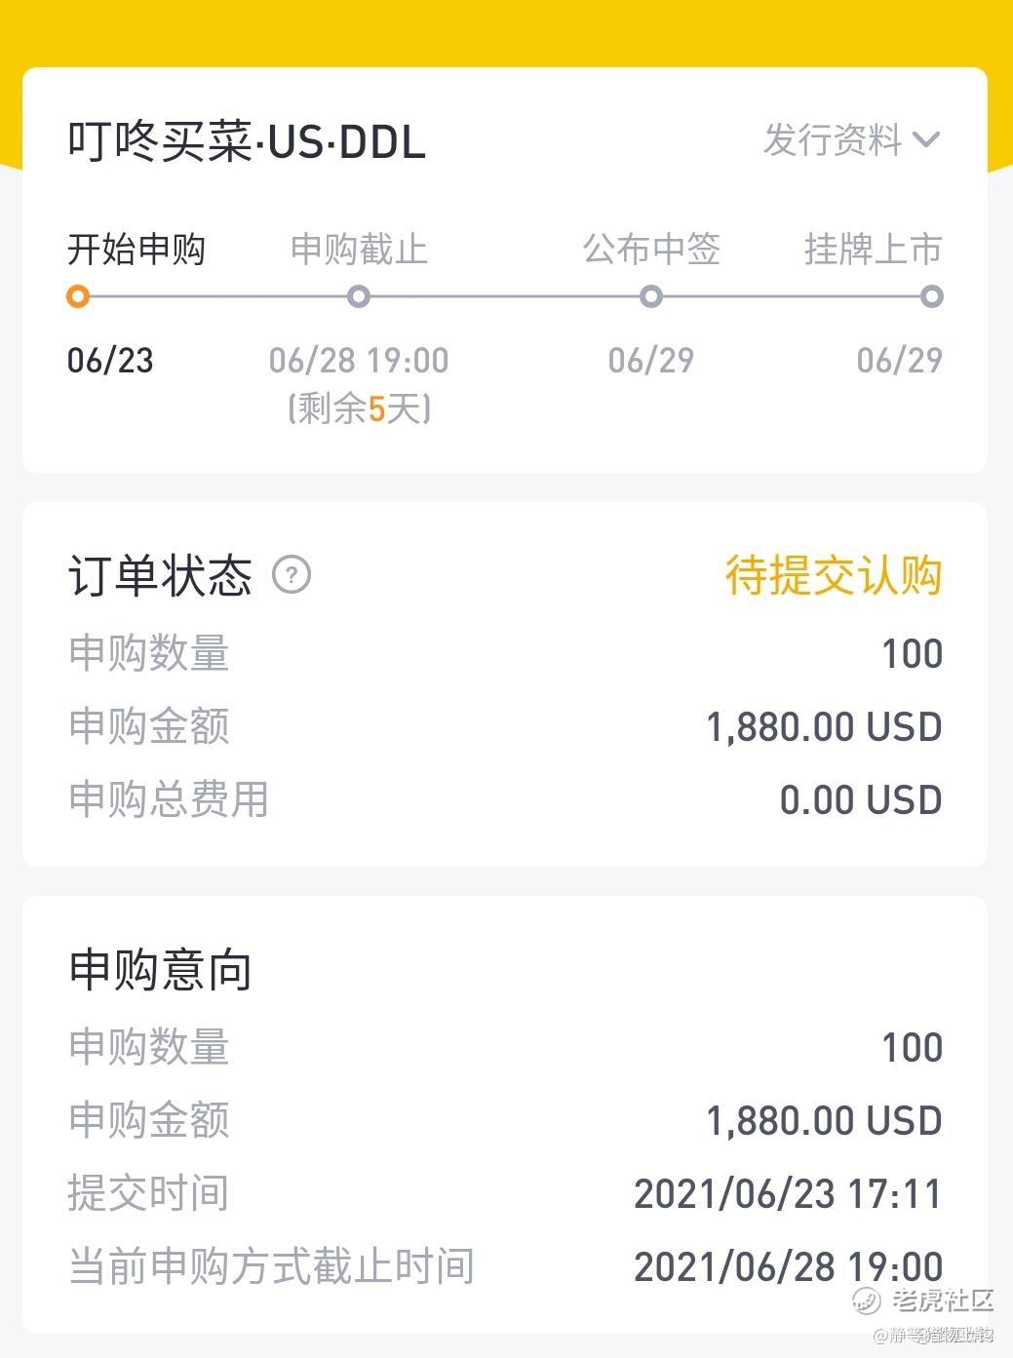The height and width of the screenshot is (1358, 1013).
Task: Select the 挂牌上市 timeline marker dot
Action: [931, 296]
